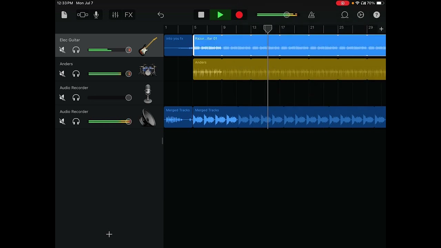Solo the Elec Guitar track

pyautogui.click(x=76, y=50)
